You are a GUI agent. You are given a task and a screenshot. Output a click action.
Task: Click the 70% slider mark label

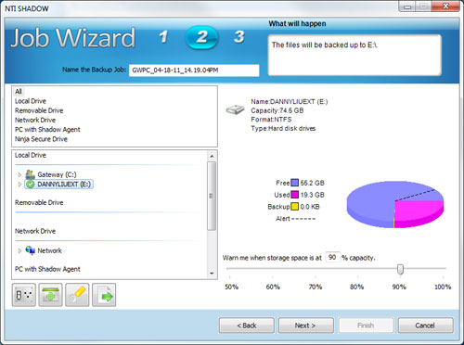coord(316,287)
